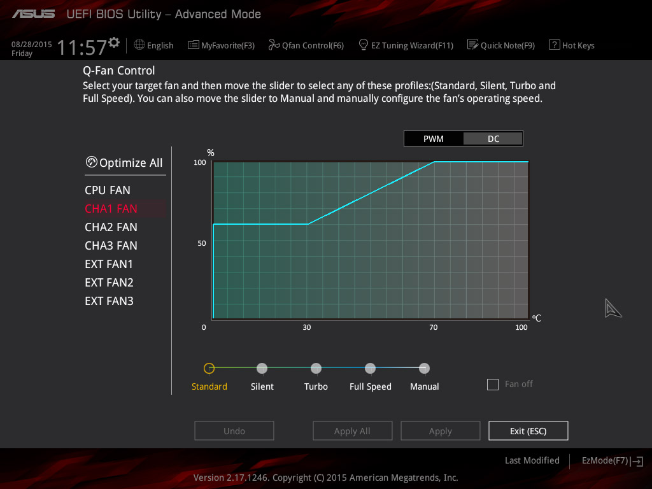Click the Undo button

(x=234, y=431)
